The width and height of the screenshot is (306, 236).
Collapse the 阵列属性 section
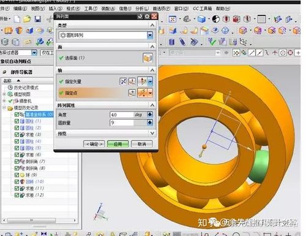[152, 105]
